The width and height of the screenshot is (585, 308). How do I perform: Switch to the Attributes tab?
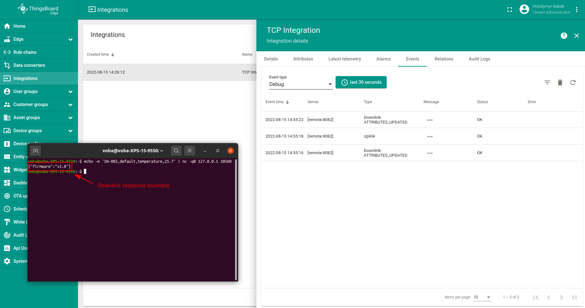pyautogui.click(x=303, y=59)
